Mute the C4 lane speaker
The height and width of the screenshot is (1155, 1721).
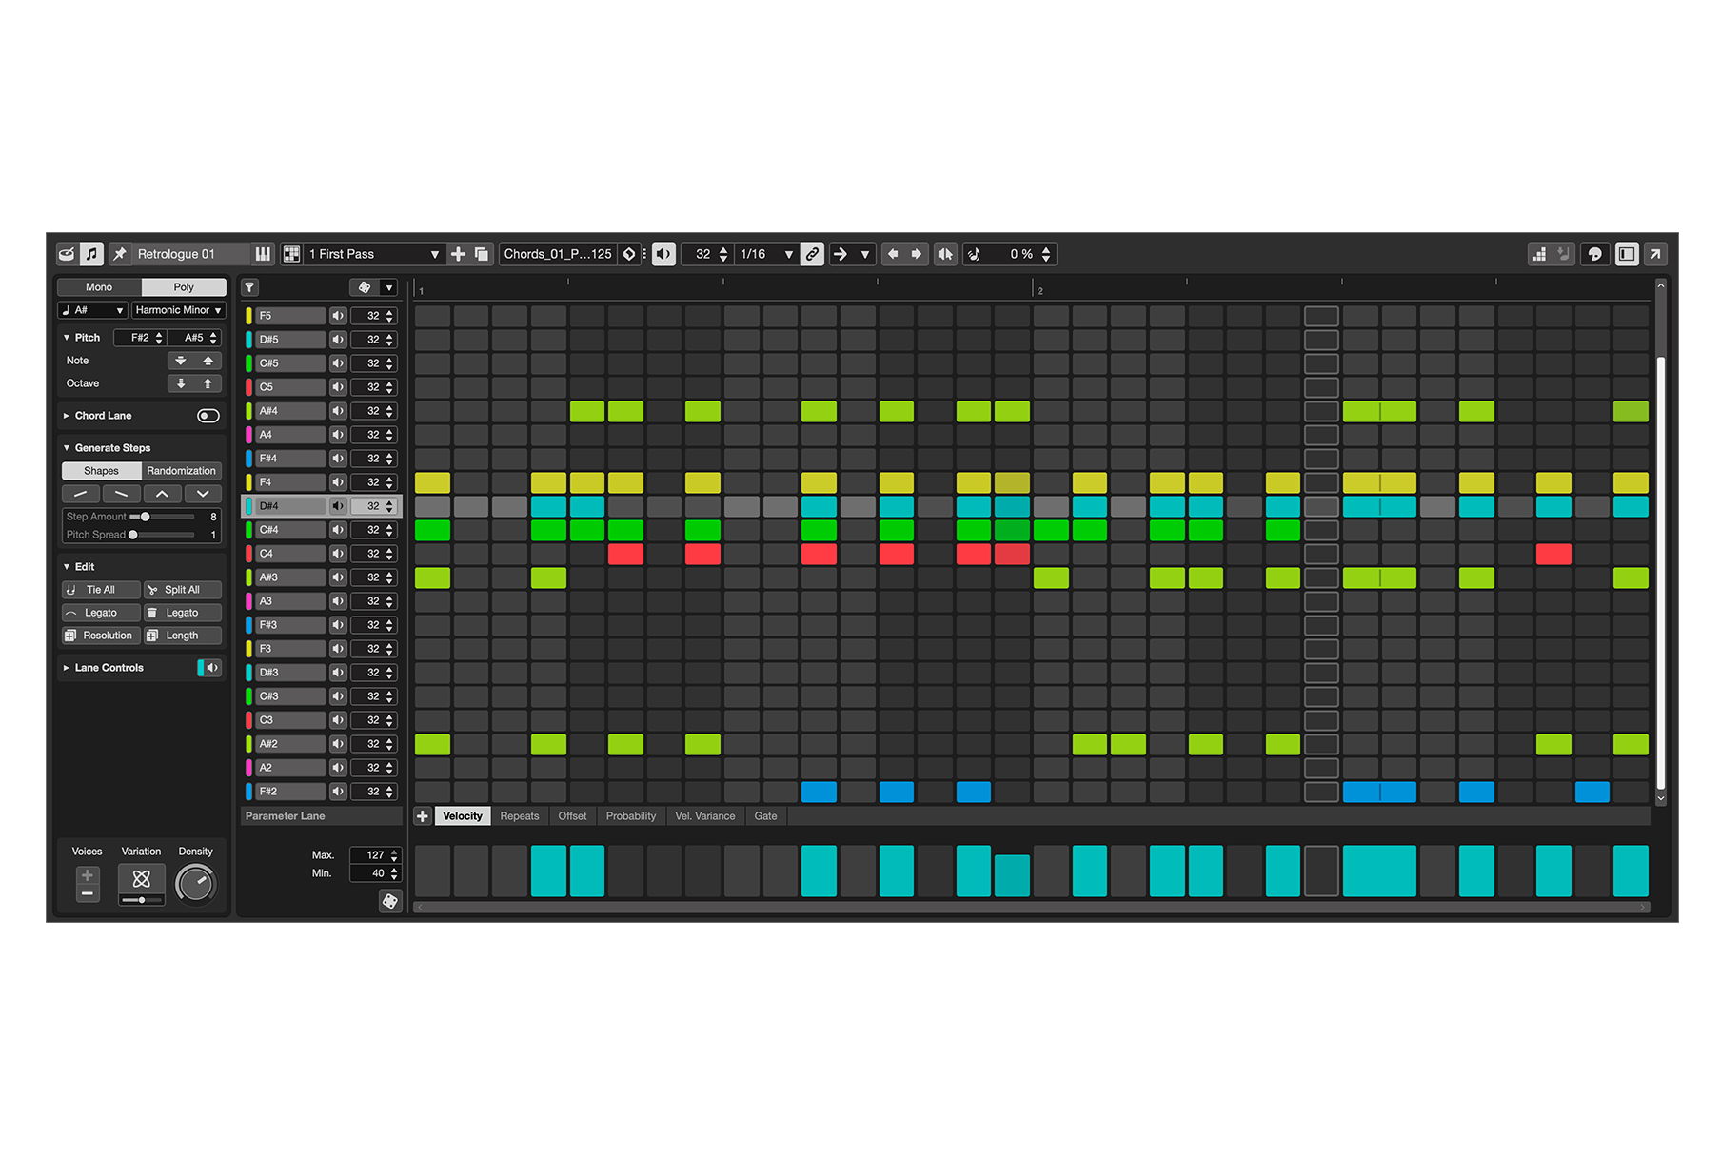point(338,554)
